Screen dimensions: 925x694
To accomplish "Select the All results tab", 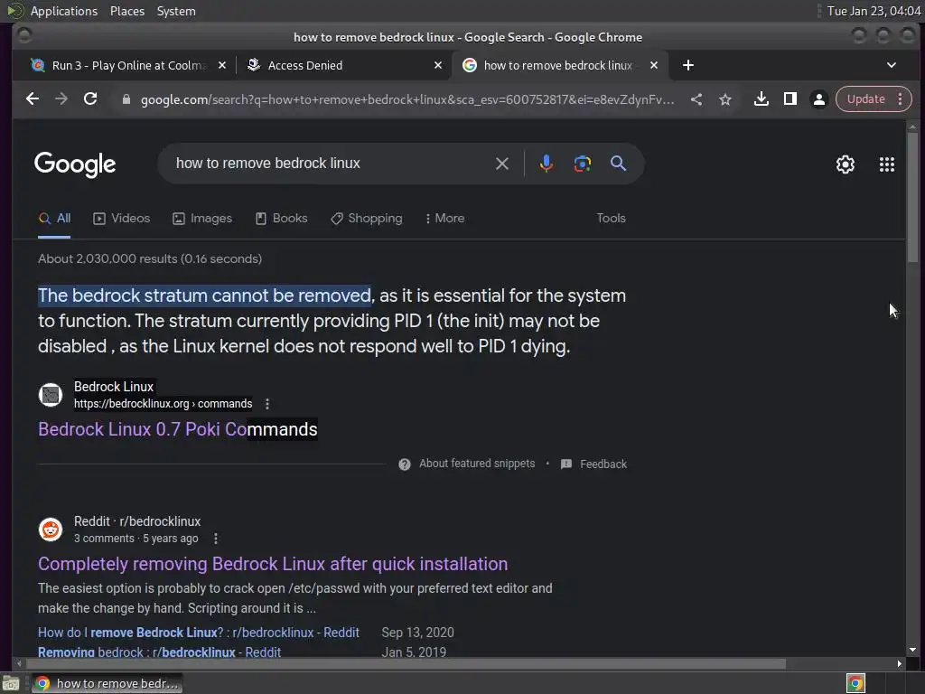I will click(x=54, y=219).
